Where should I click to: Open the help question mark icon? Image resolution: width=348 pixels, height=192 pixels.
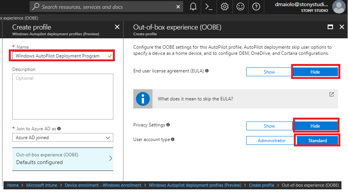[x=256, y=7]
